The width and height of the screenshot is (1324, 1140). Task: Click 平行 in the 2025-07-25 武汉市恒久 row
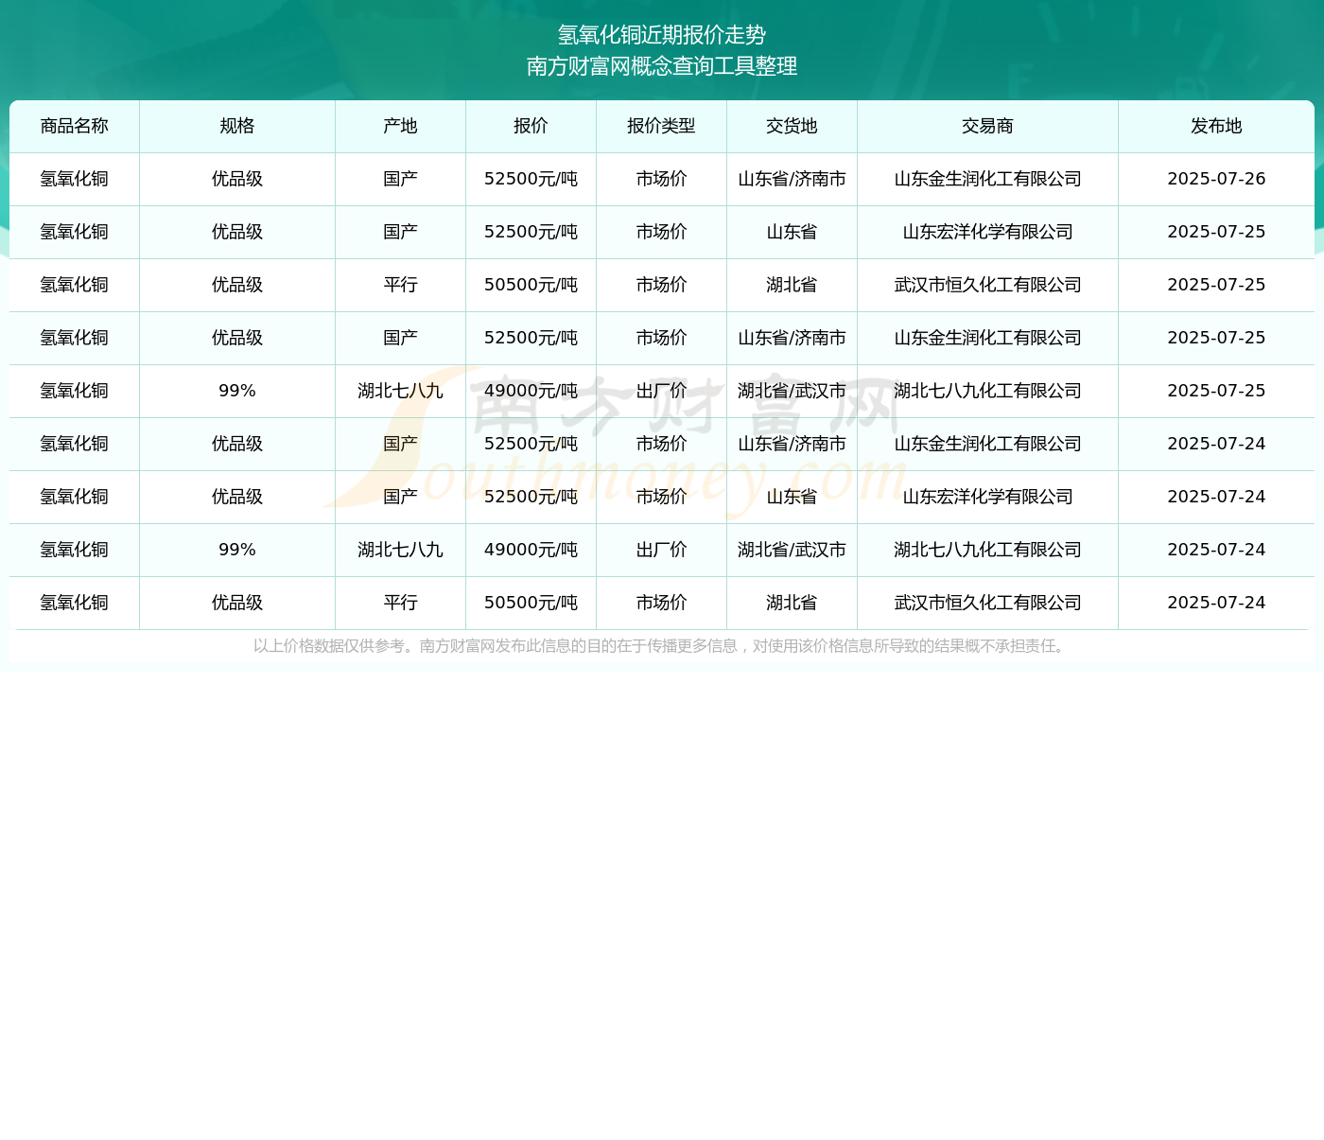(x=401, y=285)
